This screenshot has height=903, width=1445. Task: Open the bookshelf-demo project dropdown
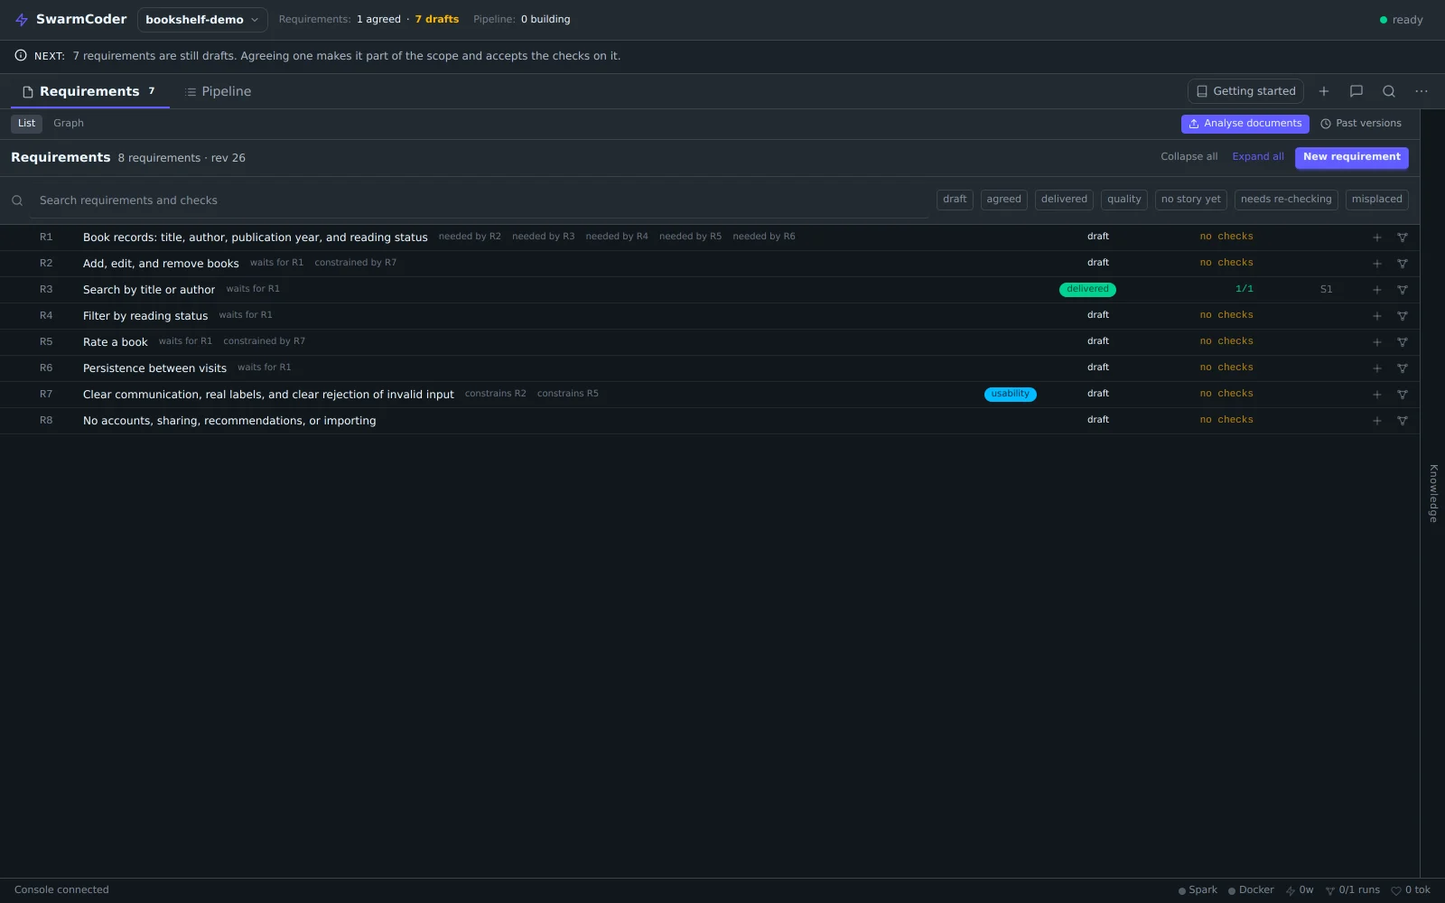pos(202,20)
